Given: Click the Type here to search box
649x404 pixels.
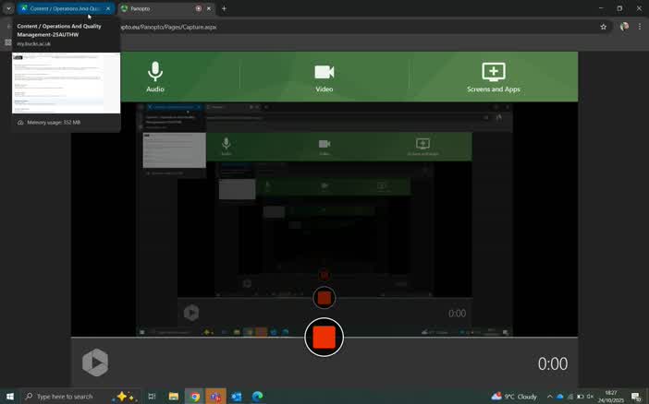Looking at the screenshot, I should [80, 397].
